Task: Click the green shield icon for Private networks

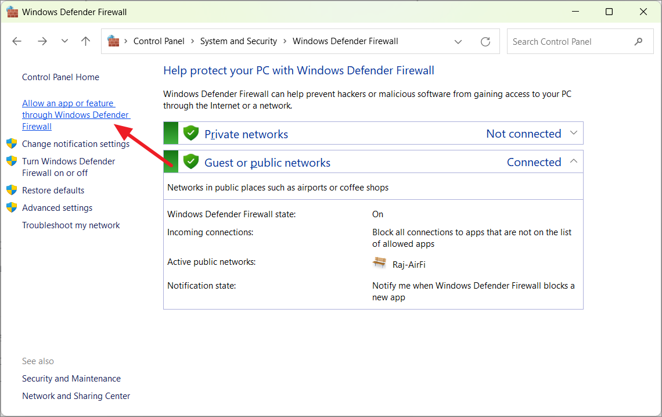Action: pyautogui.click(x=191, y=132)
